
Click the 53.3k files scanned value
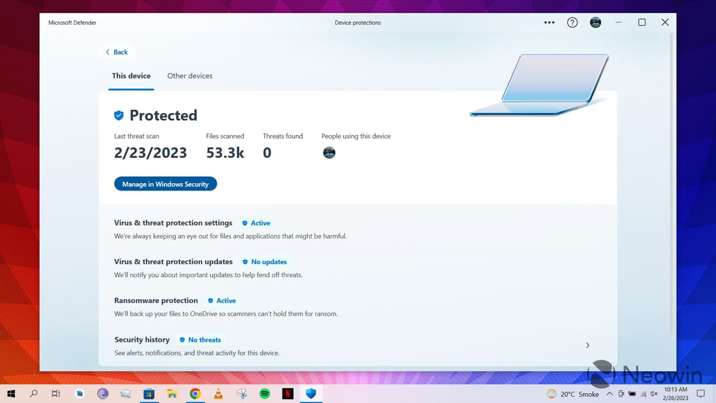coord(225,153)
